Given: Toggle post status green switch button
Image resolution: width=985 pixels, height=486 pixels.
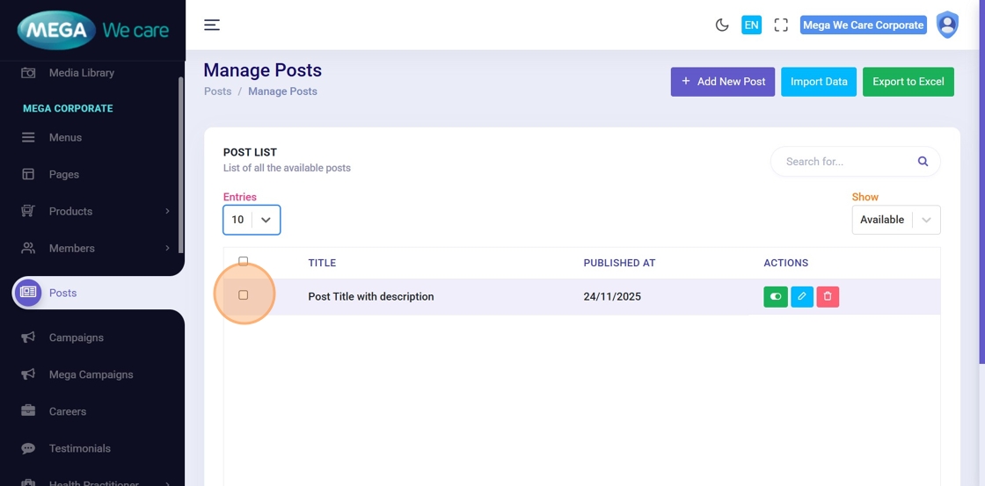Looking at the screenshot, I should tap(775, 297).
